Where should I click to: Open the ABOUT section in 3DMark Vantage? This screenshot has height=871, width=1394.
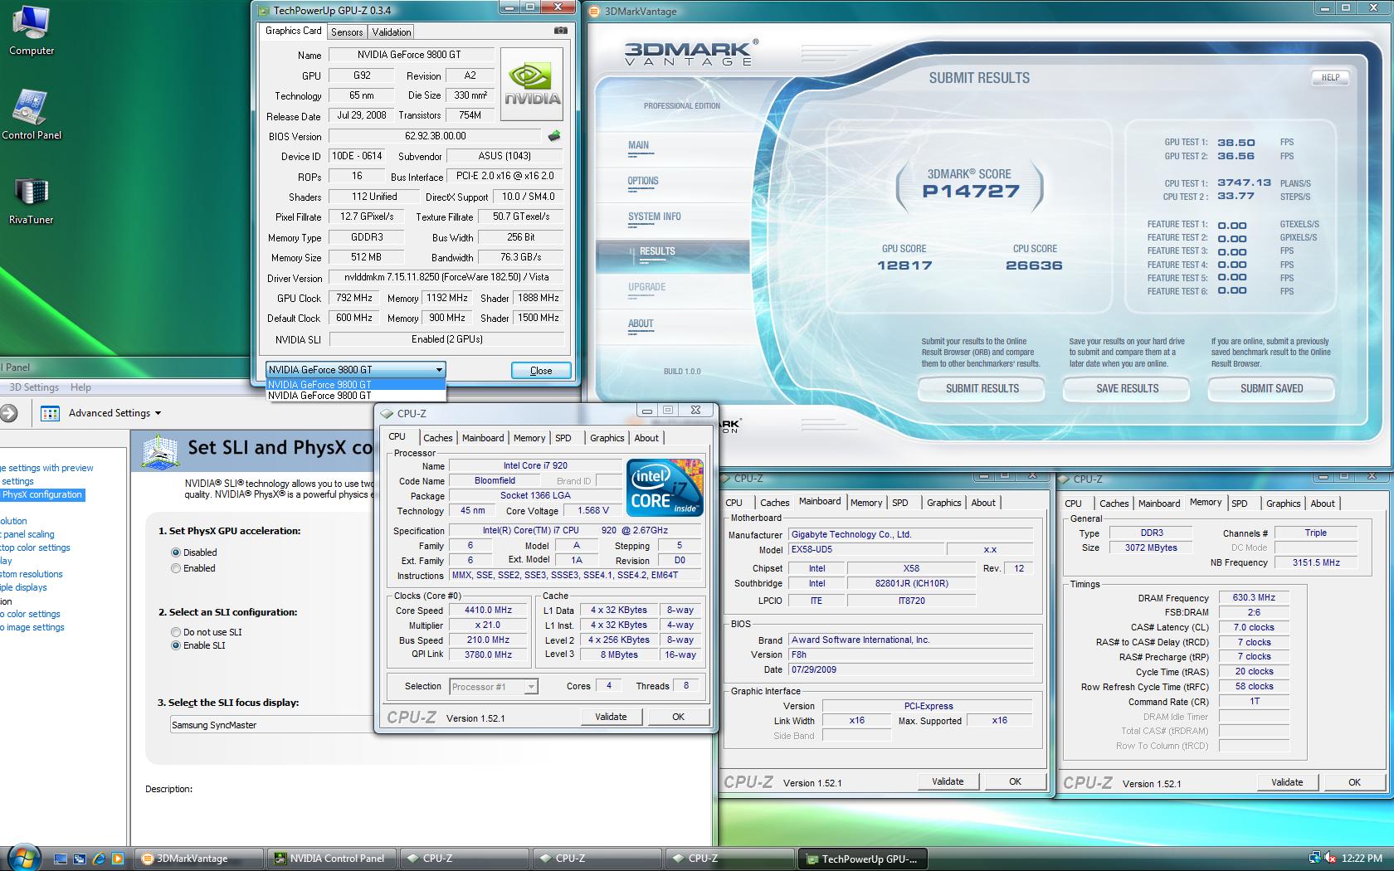click(x=641, y=324)
